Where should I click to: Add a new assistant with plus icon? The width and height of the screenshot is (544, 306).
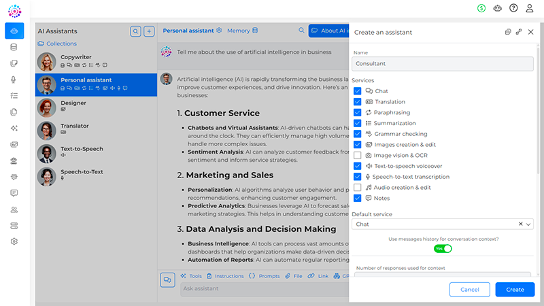pyautogui.click(x=149, y=31)
